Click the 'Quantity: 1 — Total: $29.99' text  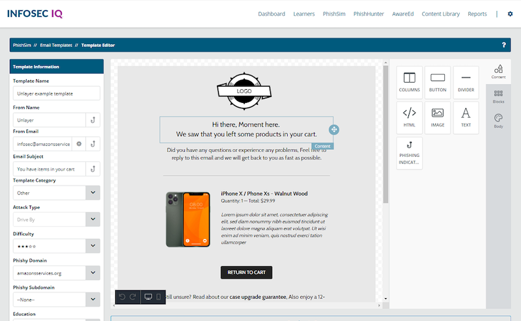click(248, 201)
